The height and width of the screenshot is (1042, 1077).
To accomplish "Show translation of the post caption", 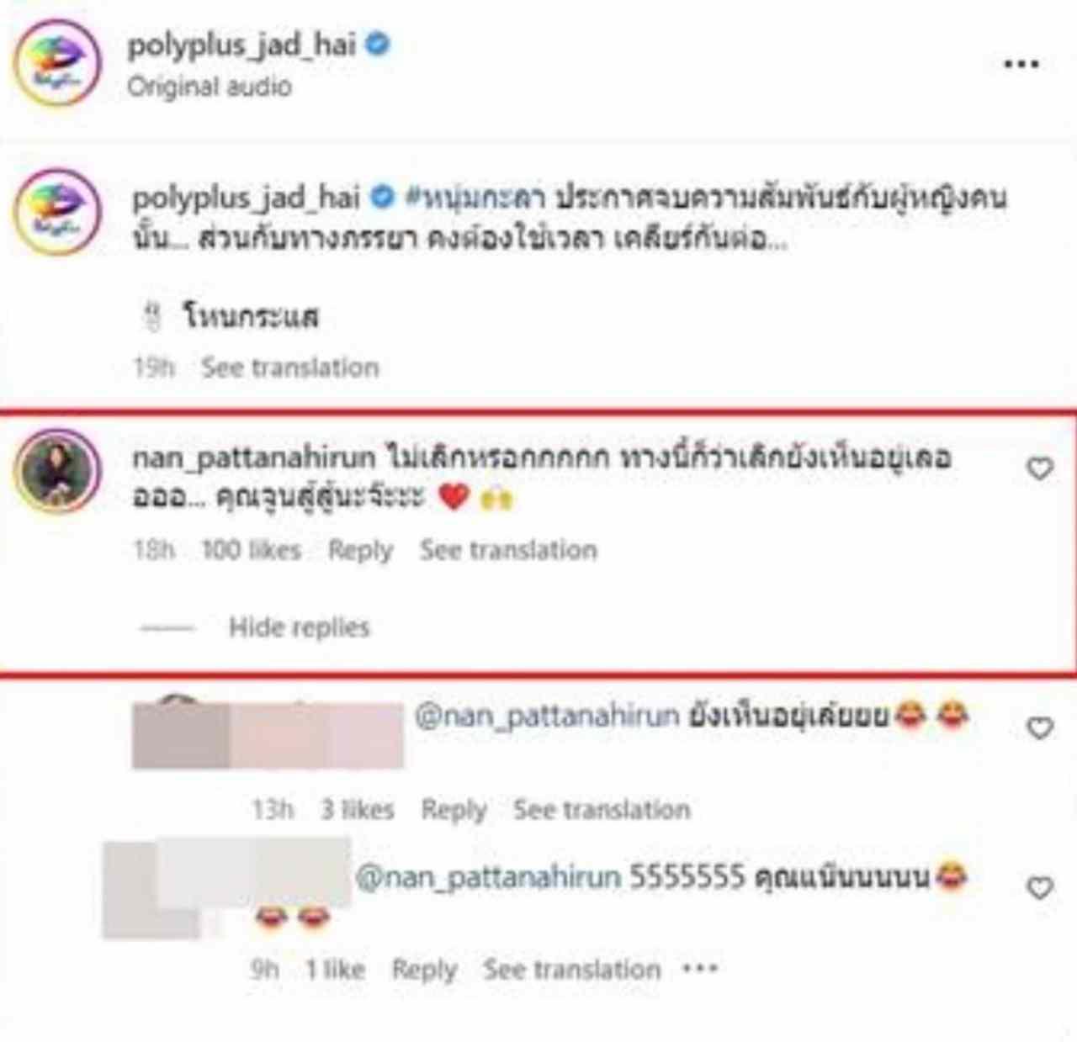I will point(290,368).
